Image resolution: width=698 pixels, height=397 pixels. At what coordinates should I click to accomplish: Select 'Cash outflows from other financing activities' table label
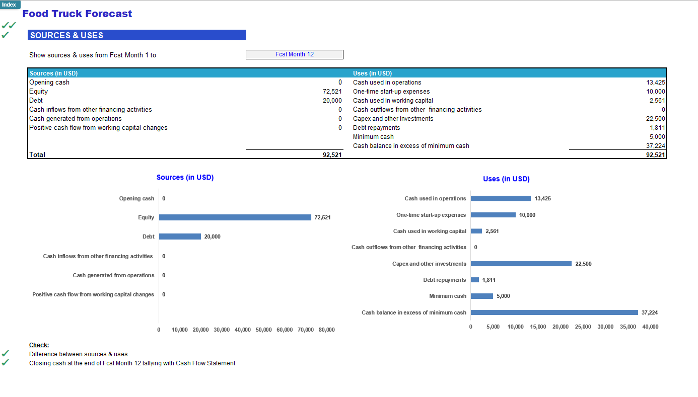417,110
